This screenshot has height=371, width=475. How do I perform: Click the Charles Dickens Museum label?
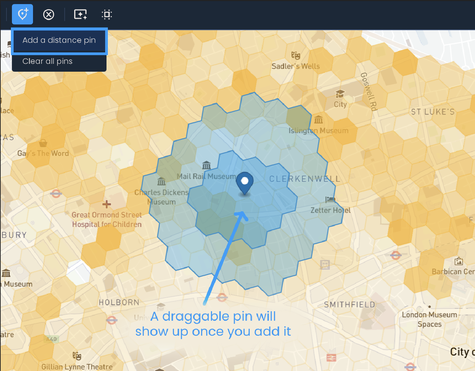pos(161,197)
